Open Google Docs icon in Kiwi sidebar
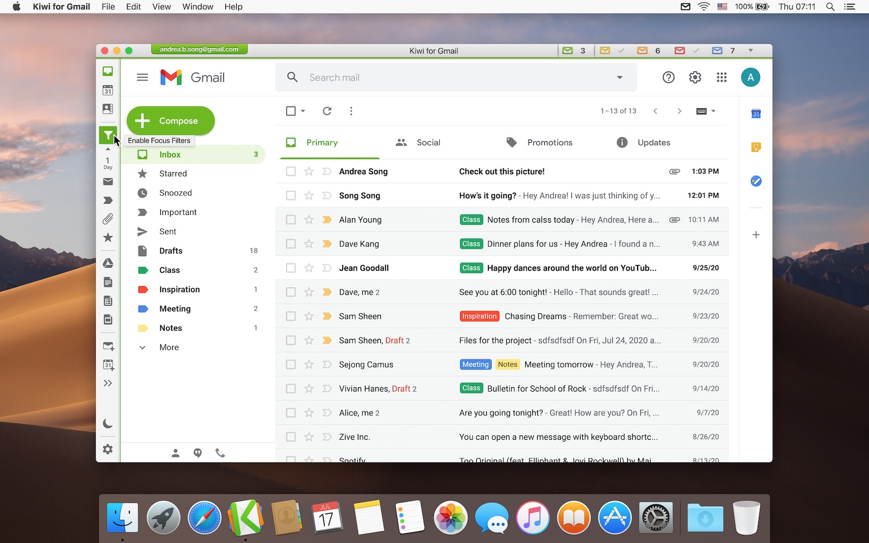This screenshot has width=869, height=543. click(x=108, y=282)
